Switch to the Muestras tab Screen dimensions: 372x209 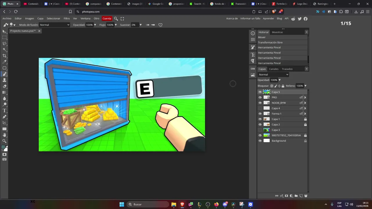coord(277,32)
